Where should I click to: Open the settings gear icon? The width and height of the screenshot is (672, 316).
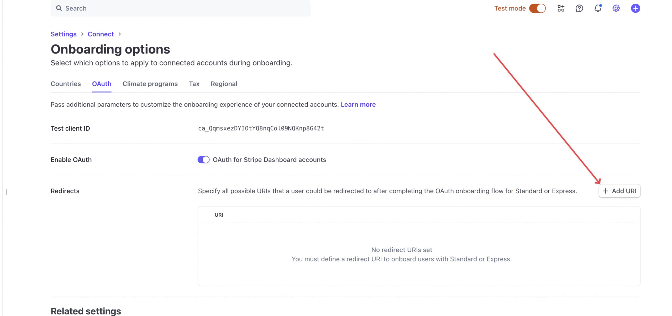tap(616, 8)
